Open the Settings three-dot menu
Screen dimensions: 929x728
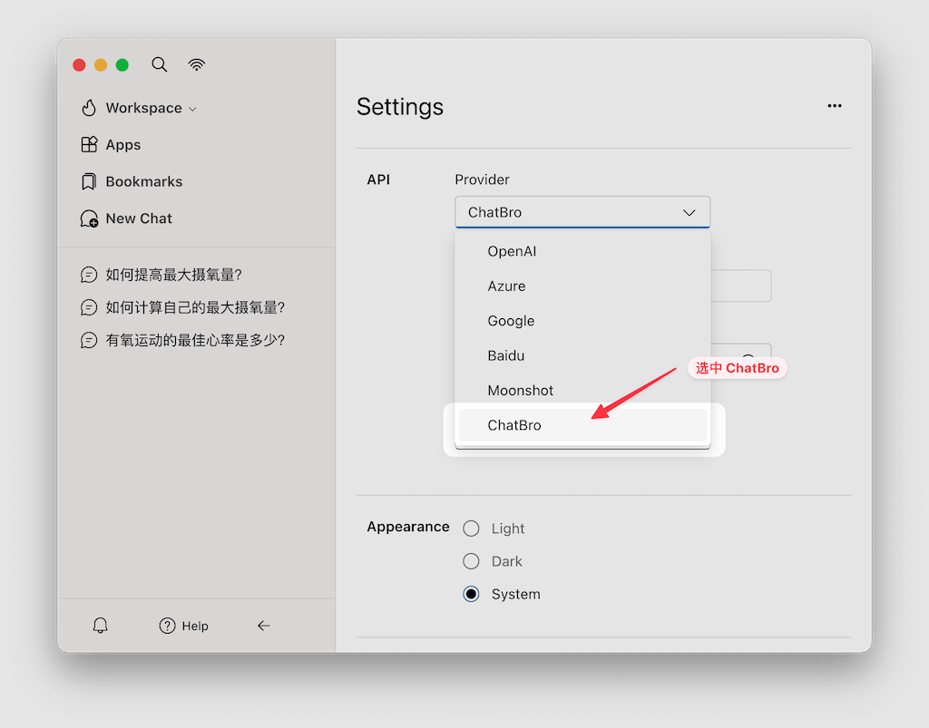coord(835,106)
